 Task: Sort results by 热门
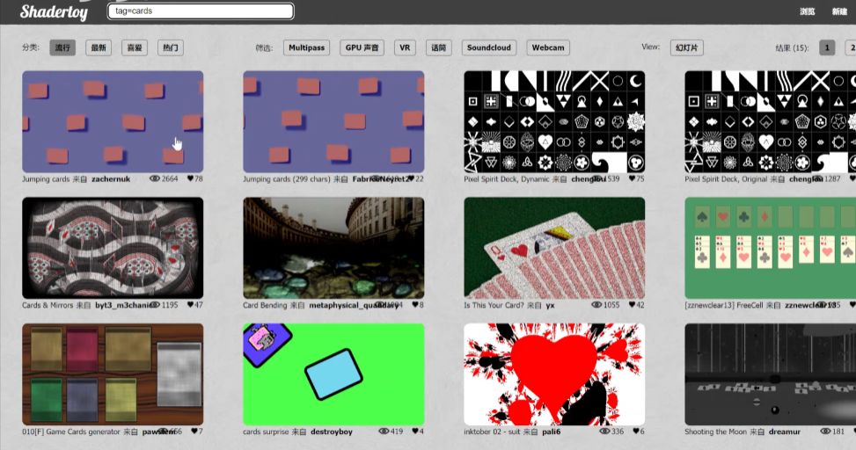click(171, 47)
